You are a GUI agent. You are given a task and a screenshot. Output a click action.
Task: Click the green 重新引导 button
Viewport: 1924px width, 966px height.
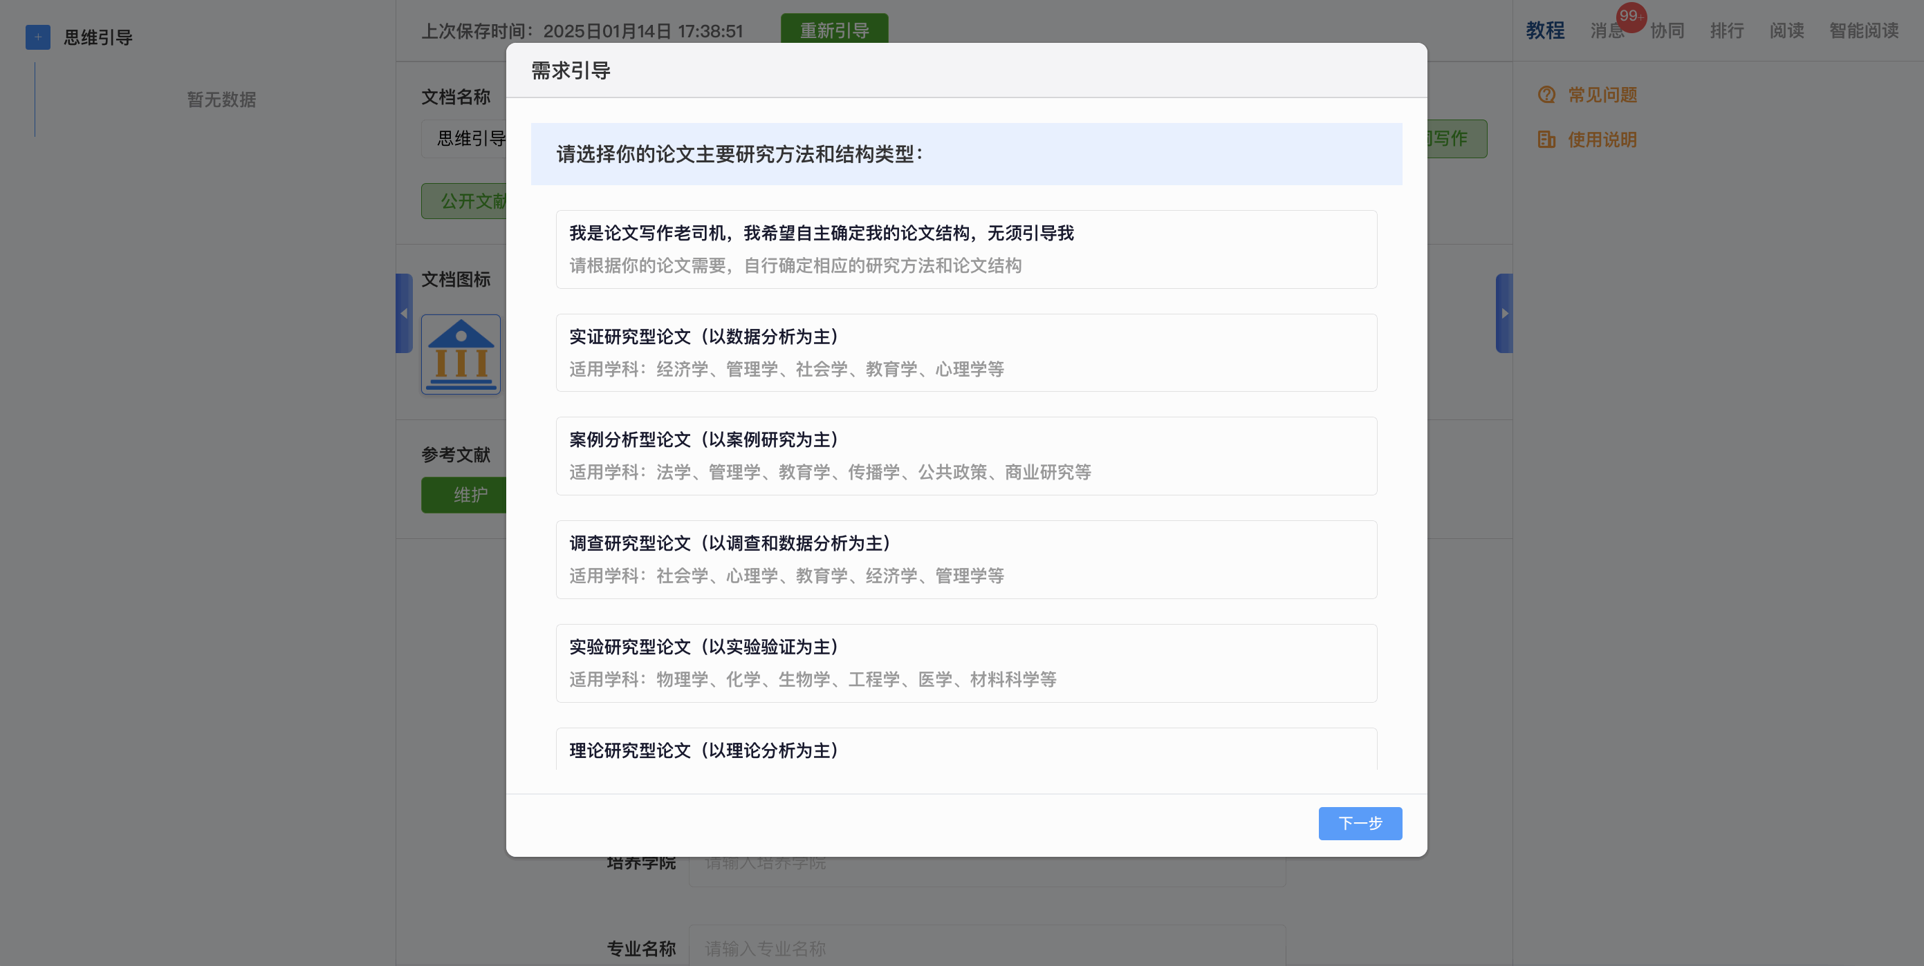pyautogui.click(x=834, y=30)
